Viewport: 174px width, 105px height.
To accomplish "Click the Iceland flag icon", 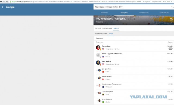I will click(x=103, y=87).
